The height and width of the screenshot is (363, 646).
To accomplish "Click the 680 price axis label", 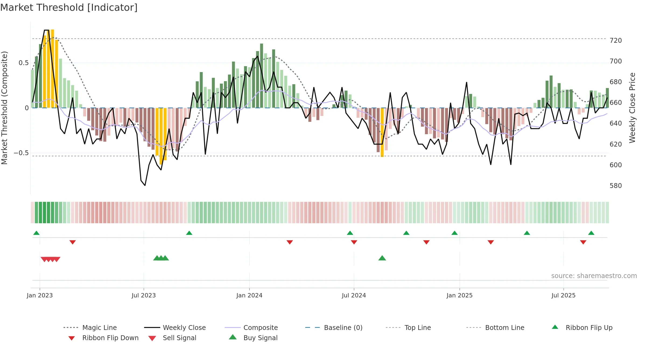I will point(616,82).
